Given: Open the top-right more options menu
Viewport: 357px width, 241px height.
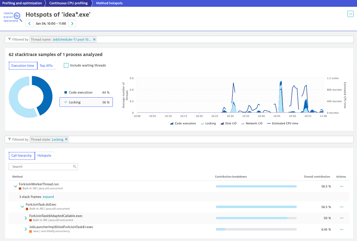Looking at the screenshot, I should [350, 14].
